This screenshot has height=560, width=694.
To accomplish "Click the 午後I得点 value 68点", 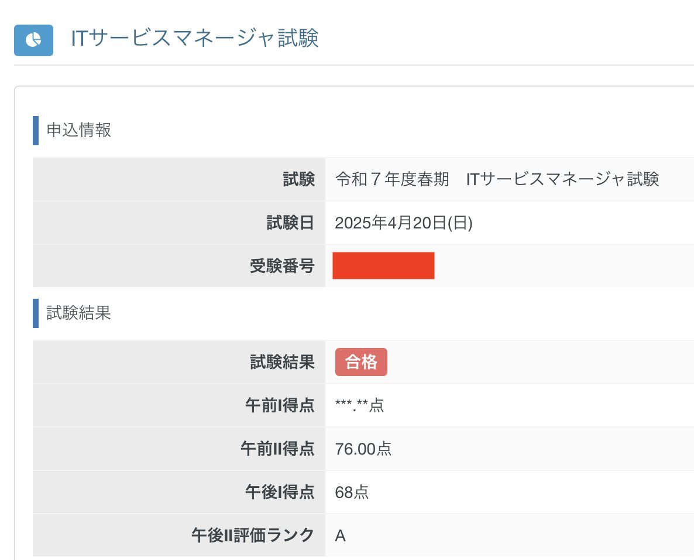I will click(352, 492).
